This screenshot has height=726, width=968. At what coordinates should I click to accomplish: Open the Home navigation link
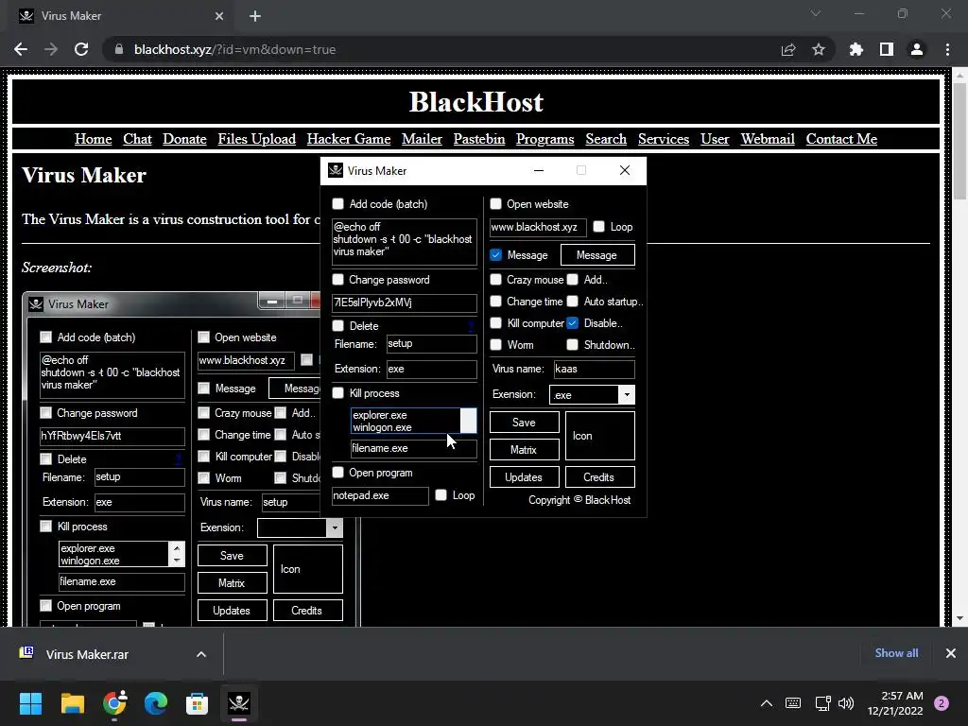94,139
